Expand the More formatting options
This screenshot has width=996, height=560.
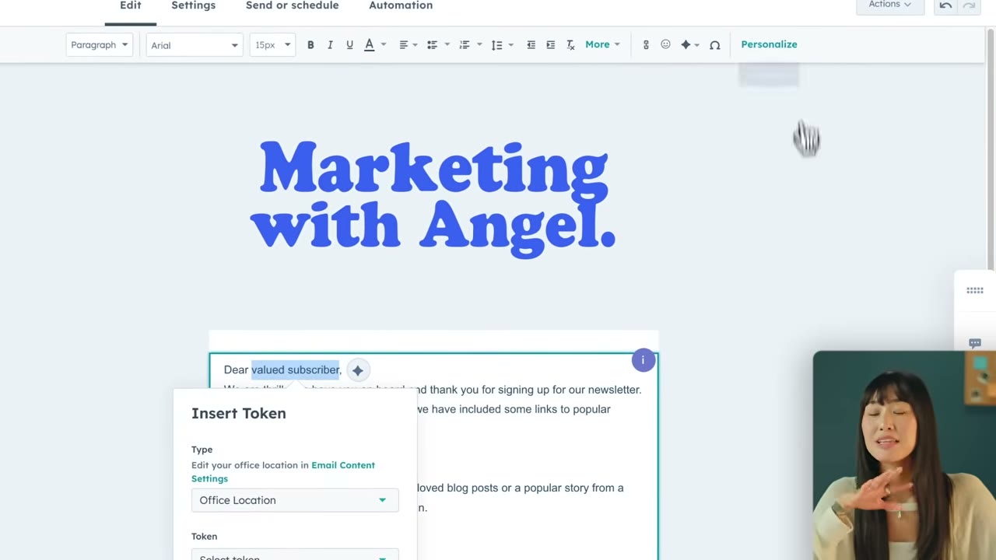pyautogui.click(x=602, y=45)
